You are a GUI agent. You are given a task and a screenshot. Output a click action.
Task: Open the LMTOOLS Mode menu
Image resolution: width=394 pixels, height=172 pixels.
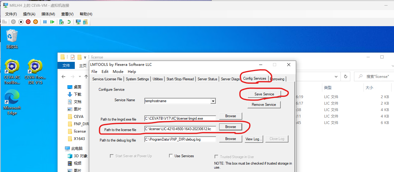pyautogui.click(x=118, y=71)
